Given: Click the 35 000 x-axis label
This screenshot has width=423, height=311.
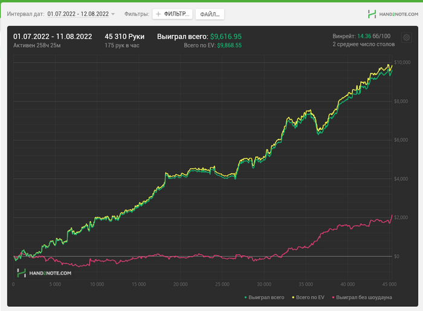Looking at the screenshot, I should (x=306, y=284).
